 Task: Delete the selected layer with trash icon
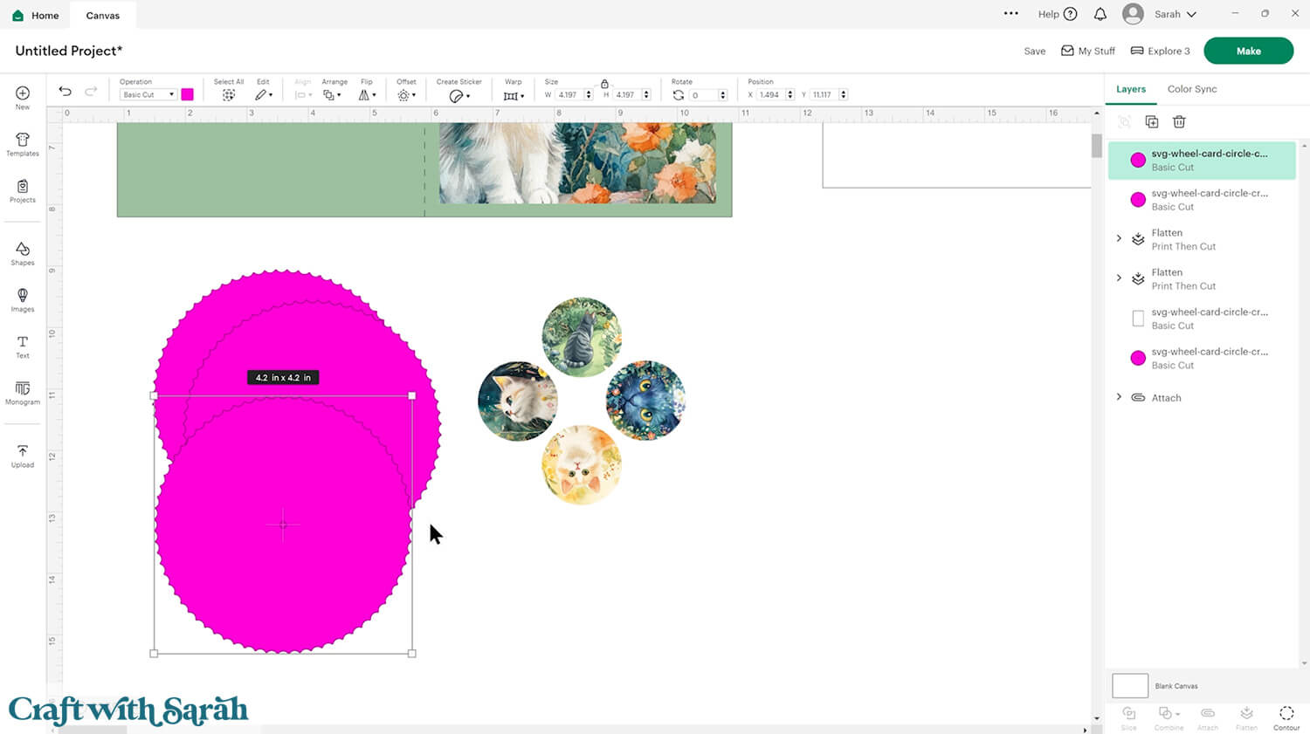pyautogui.click(x=1179, y=122)
